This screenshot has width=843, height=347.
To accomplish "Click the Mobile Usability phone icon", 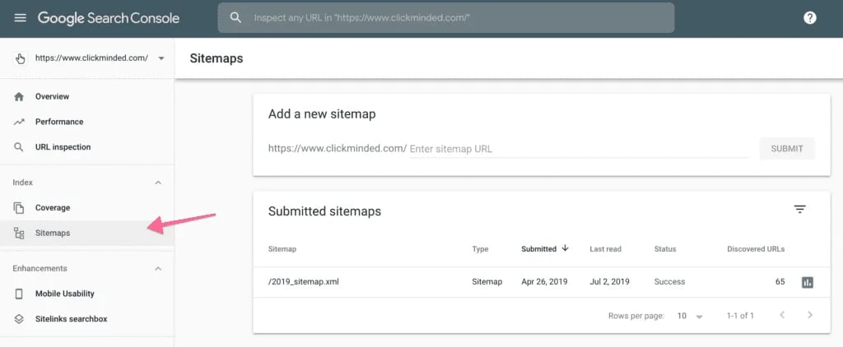I will click(19, 294).
